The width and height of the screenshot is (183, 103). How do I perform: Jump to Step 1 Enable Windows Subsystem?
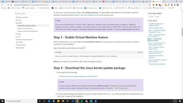tap(157, 31)
